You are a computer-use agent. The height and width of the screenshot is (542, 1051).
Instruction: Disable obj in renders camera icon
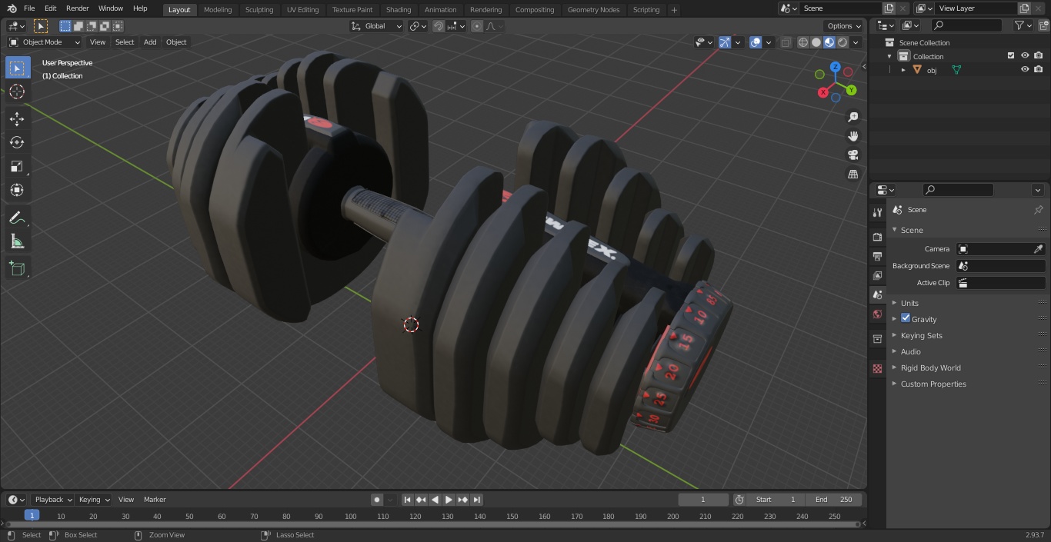pos(1039,69)
